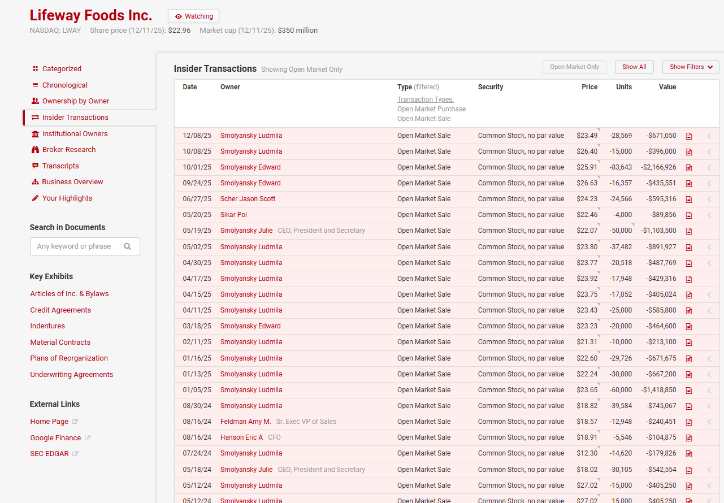Expand chevron on 05/02/25 row
724x503 pixels.
[709, 247]
